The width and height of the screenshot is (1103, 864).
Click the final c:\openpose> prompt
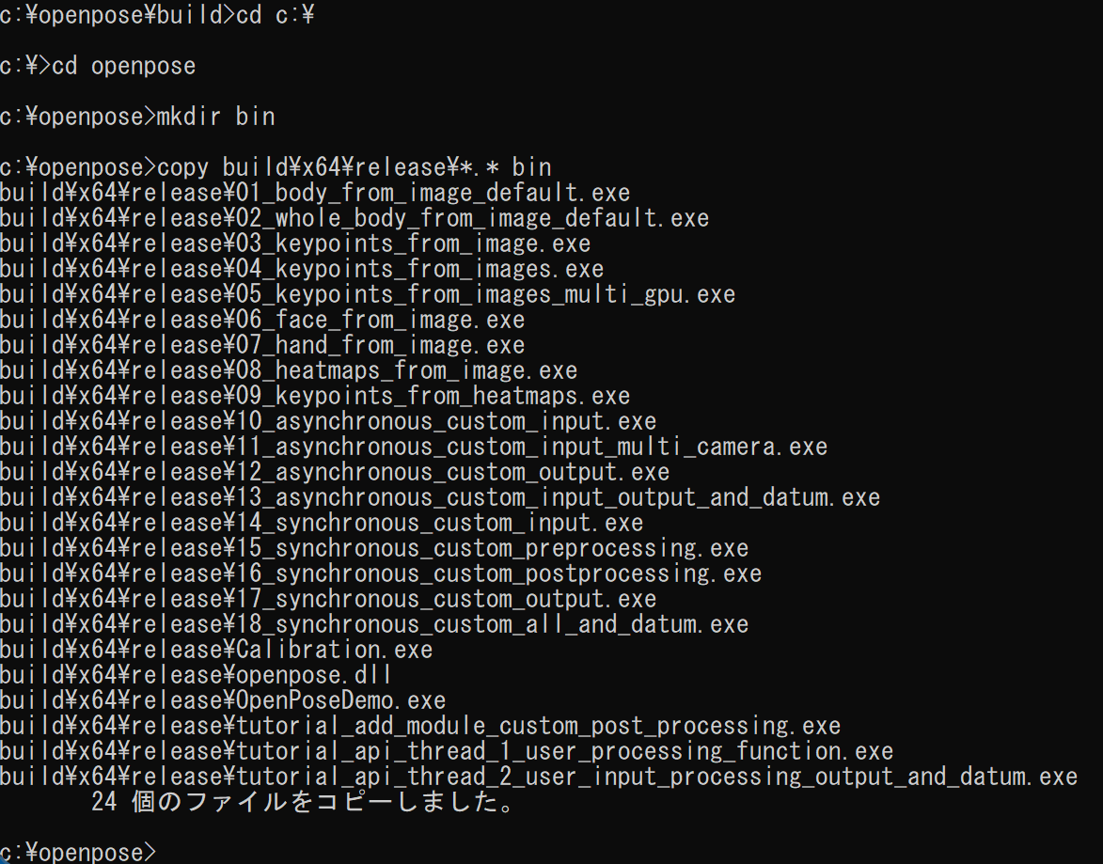78,852
